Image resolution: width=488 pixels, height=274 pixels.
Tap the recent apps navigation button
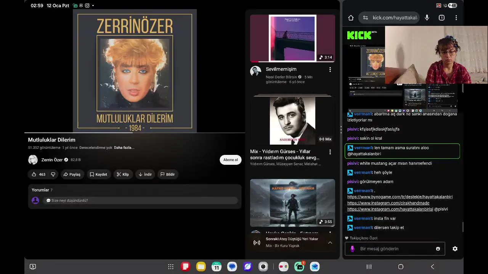(369, 267)
